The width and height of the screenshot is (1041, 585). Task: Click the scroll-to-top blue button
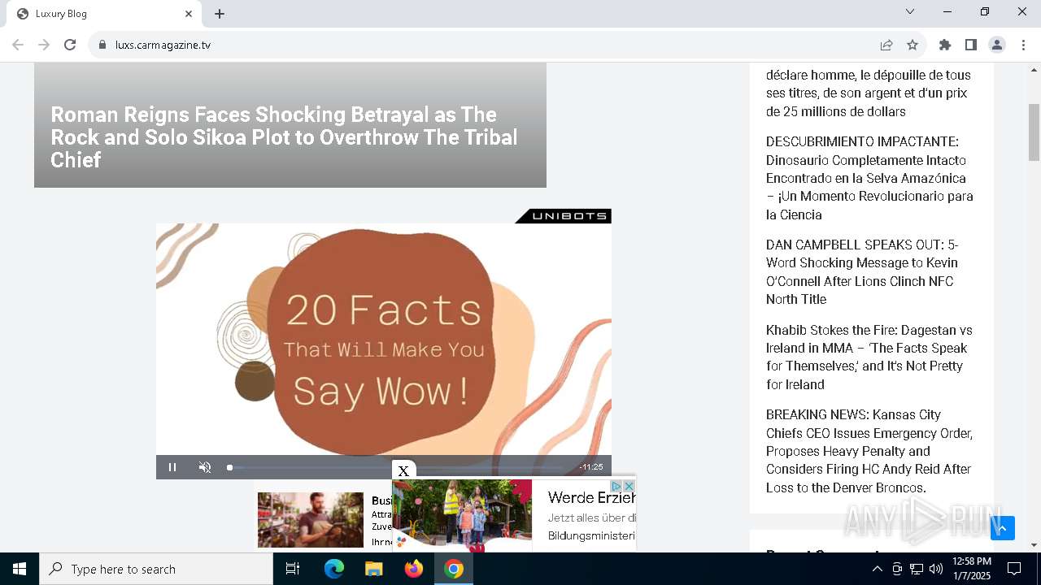coord(1003,528)
